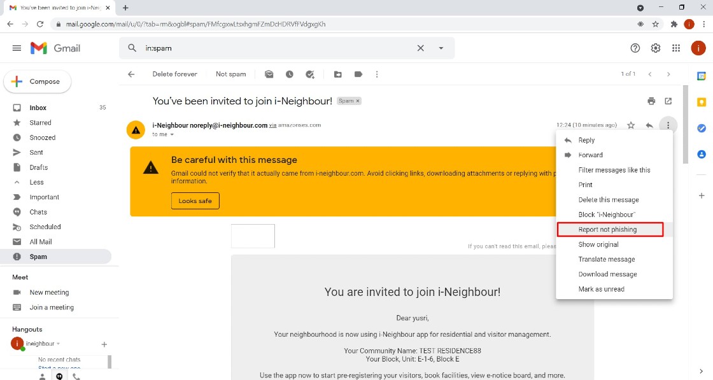Image resolution: width=713 pixels, height=380 pixels.
Task: Open the Drafts folder
Action: click(x=55, y=167)
